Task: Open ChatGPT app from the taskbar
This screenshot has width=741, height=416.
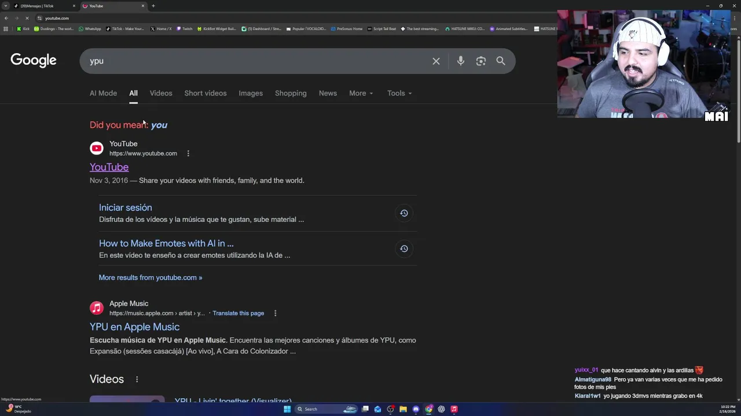Action: (441, 409)
